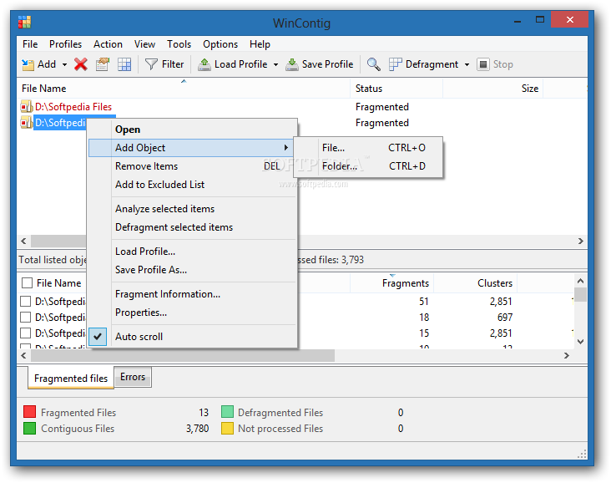Toggle the Auto scroll checkmark
Image resolution: width=611 pixels, height=483 pixels.
click(x=98, y=336)
